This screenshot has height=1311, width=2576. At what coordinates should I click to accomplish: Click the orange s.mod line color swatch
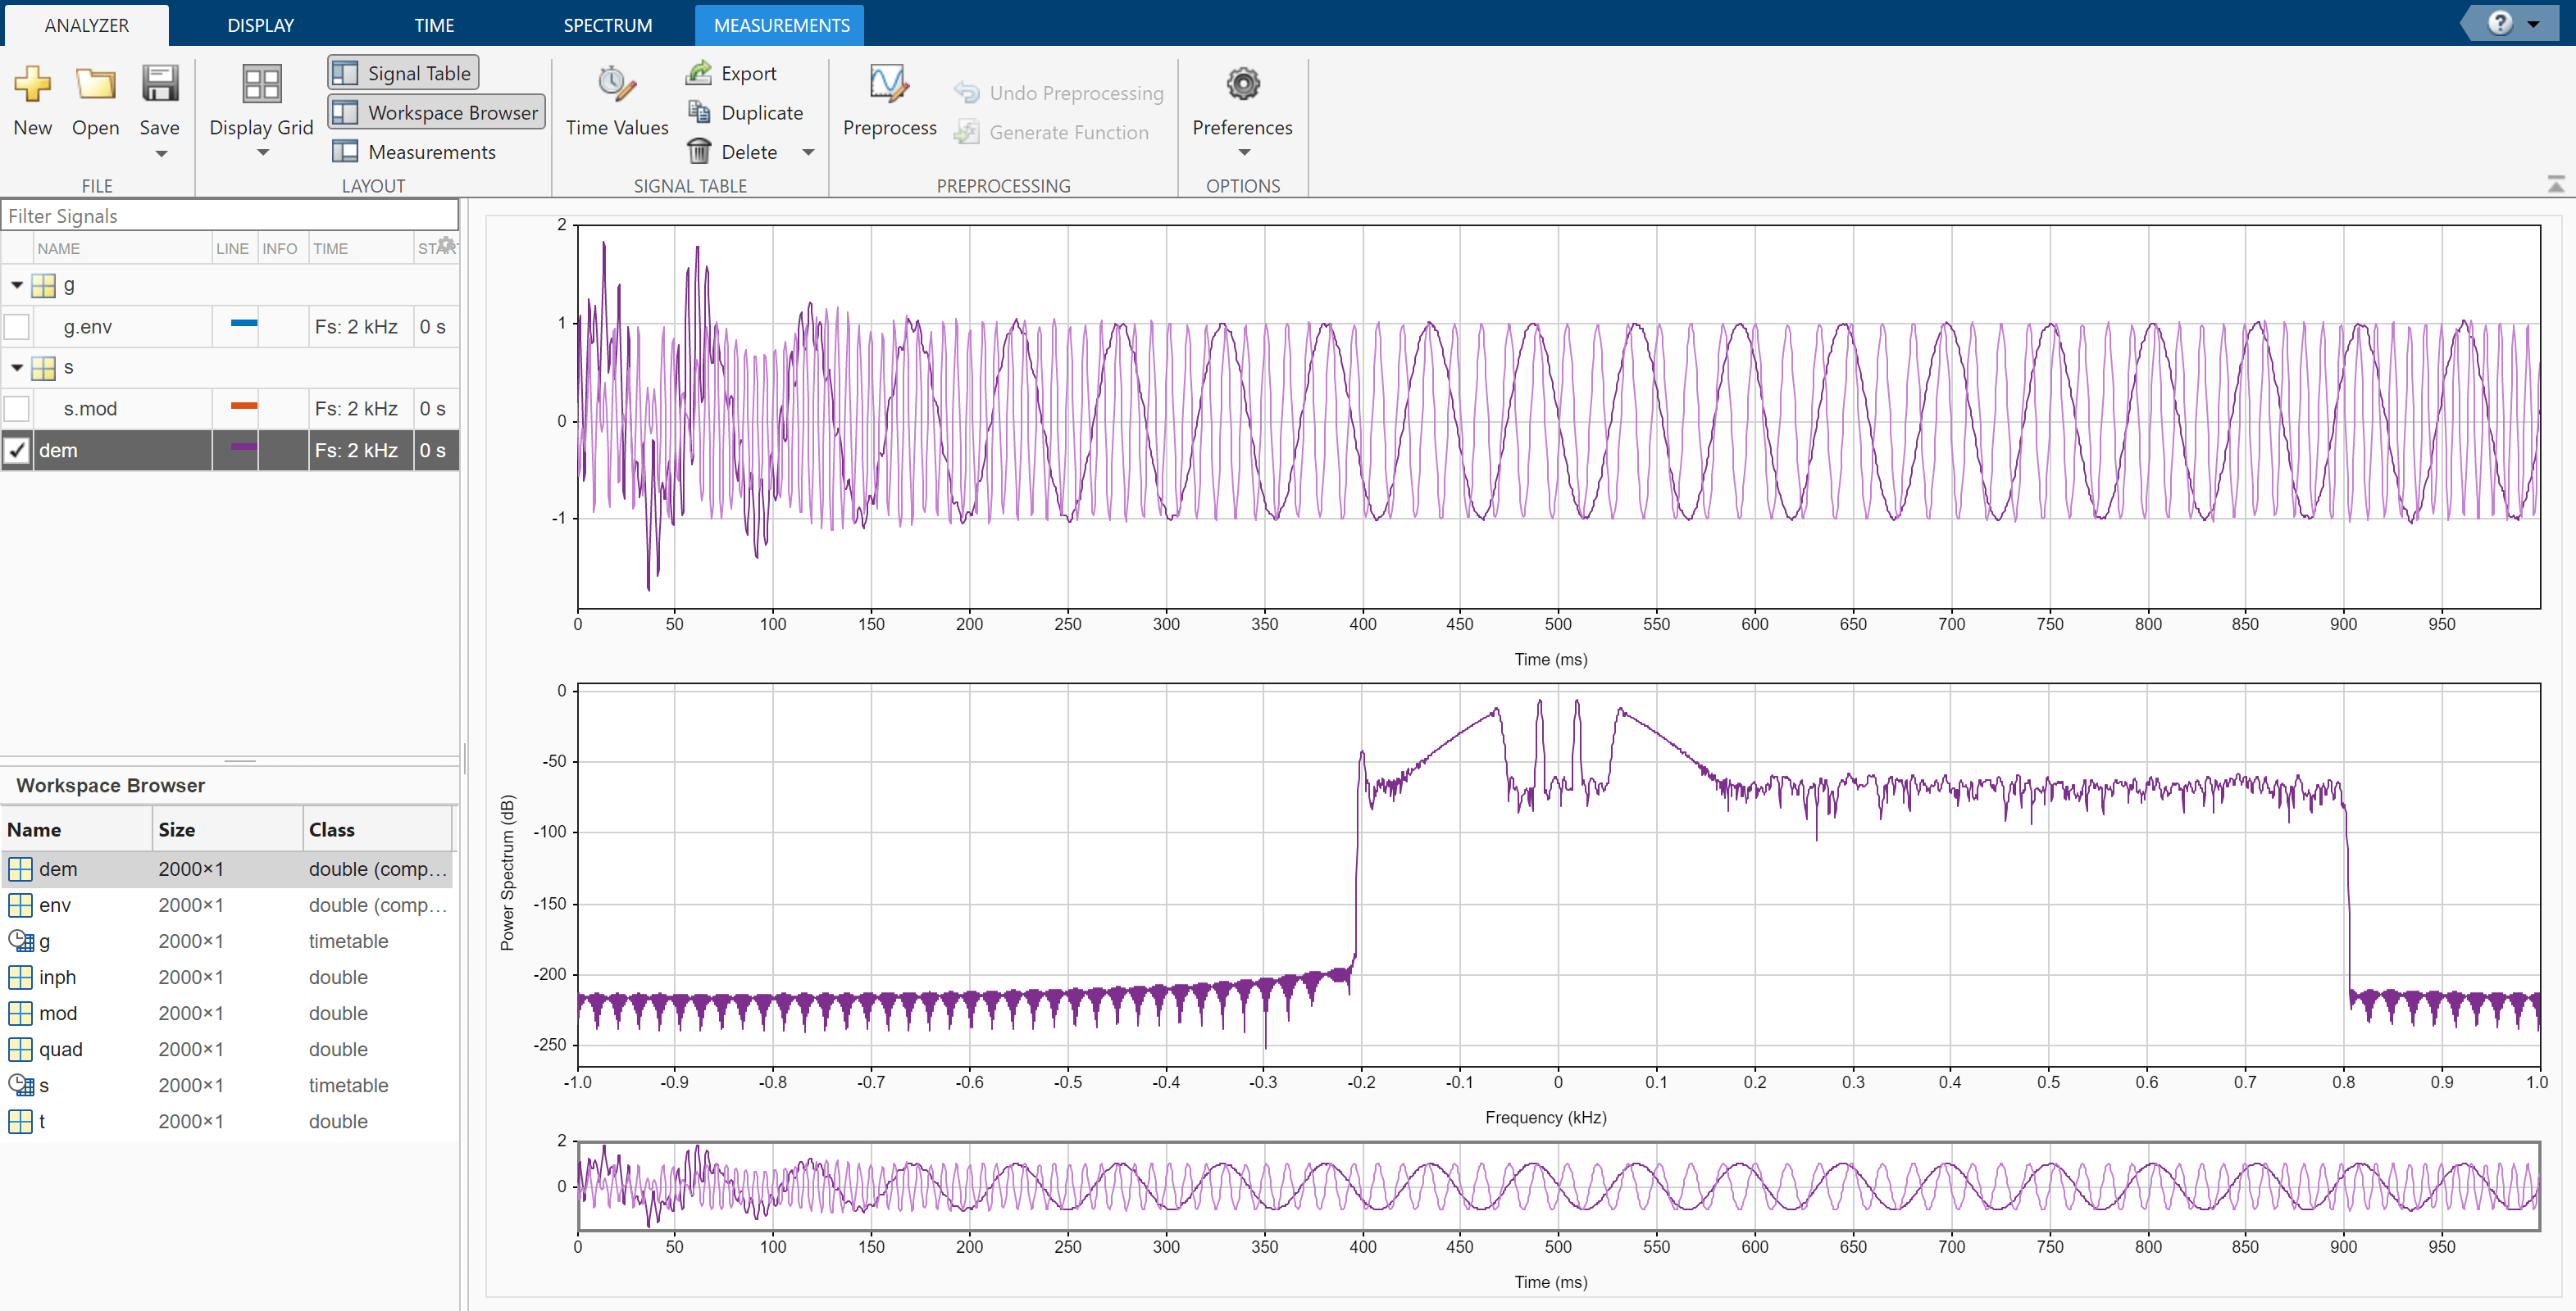tap(243, 406)
